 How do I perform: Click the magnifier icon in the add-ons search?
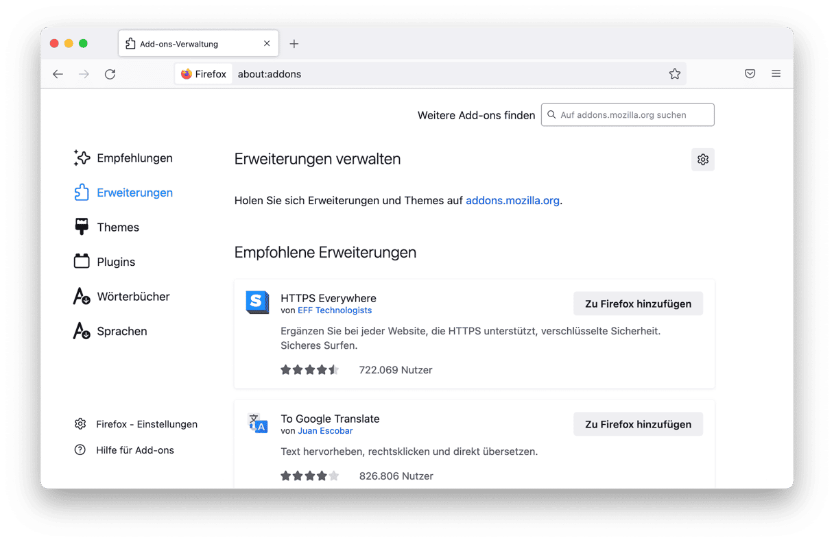[551, 115]
